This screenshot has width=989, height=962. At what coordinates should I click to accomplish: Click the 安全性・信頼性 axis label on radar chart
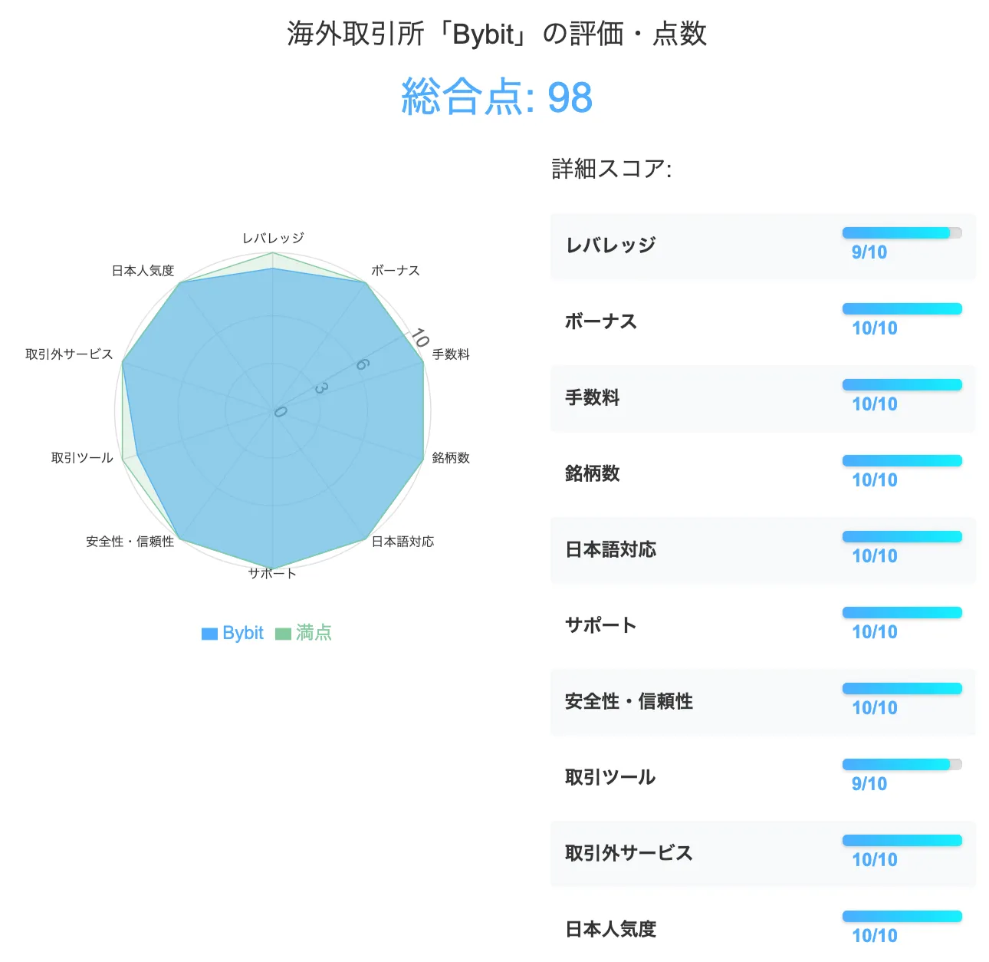(130, 542)
